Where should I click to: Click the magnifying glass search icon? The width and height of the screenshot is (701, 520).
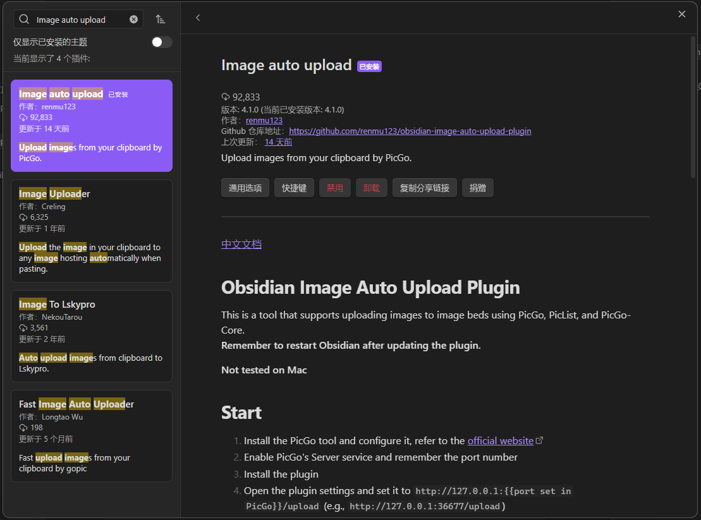coord(24,19)
